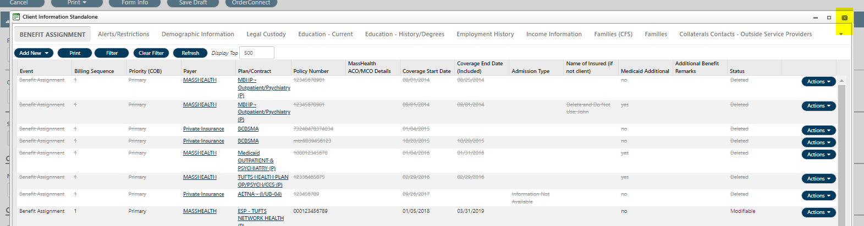Image resolution: width=864 pixels, height=226 pixels.
Task: Click the OrderConnect button in background form
Action: [251, 3]
